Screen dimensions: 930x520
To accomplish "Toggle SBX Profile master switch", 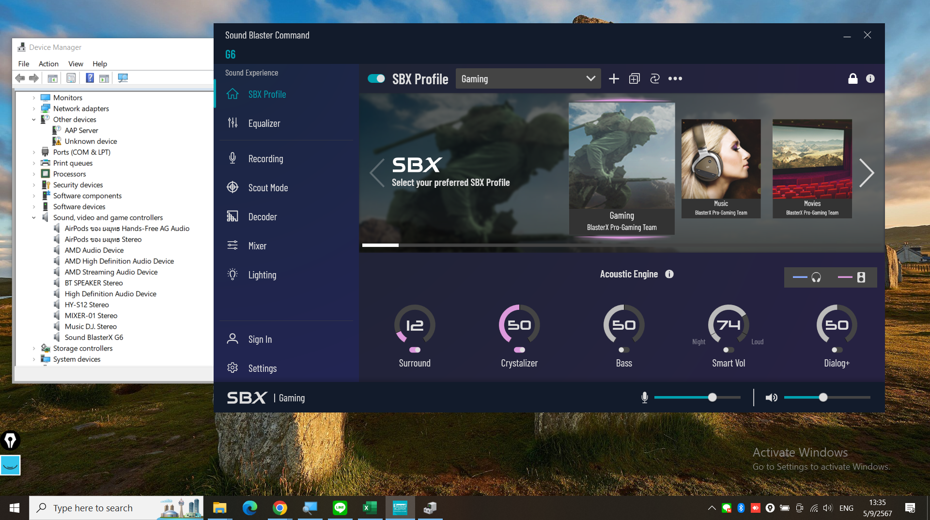I will tap(376, 78).
